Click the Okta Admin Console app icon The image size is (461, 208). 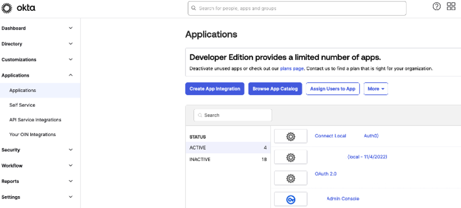291,199
